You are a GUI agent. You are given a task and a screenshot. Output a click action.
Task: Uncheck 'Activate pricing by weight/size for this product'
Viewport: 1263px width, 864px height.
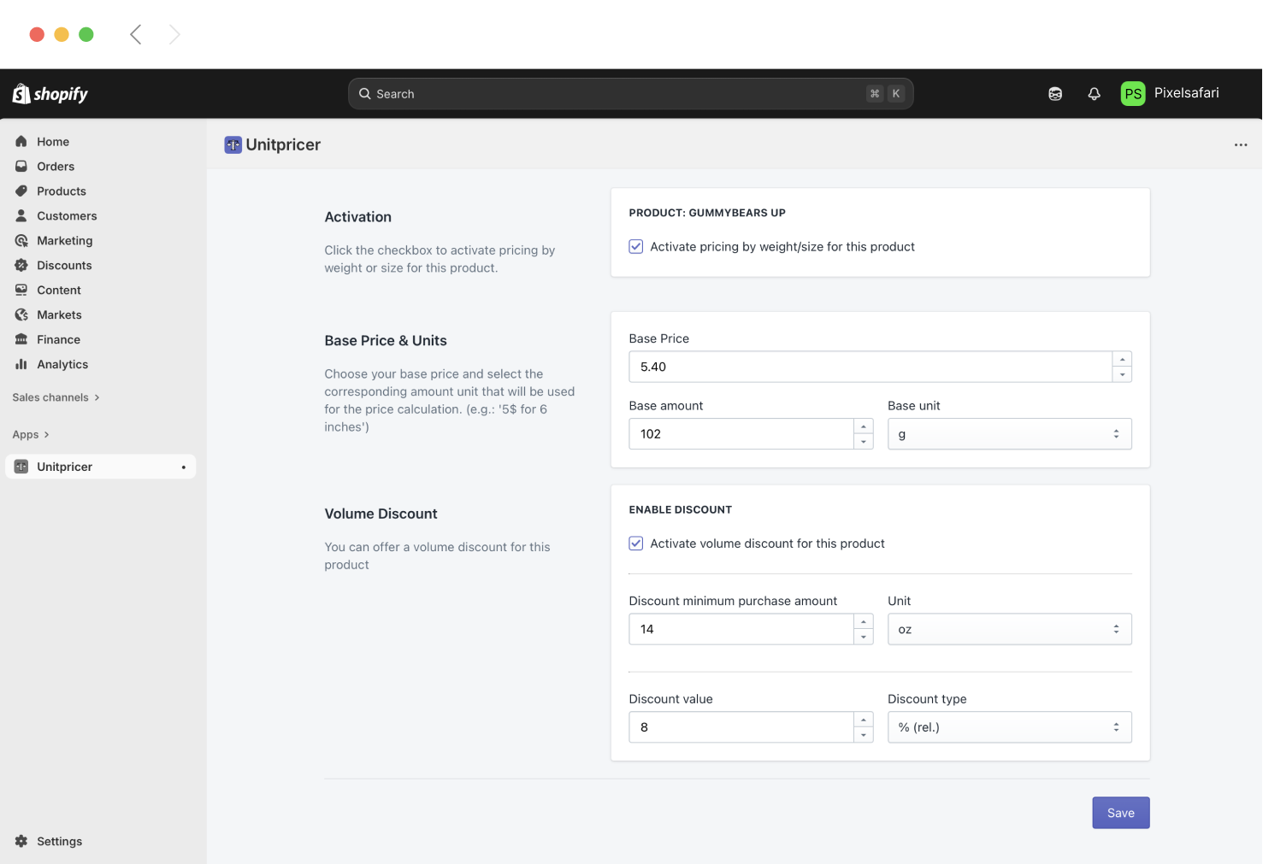click(x=635, y=246)
